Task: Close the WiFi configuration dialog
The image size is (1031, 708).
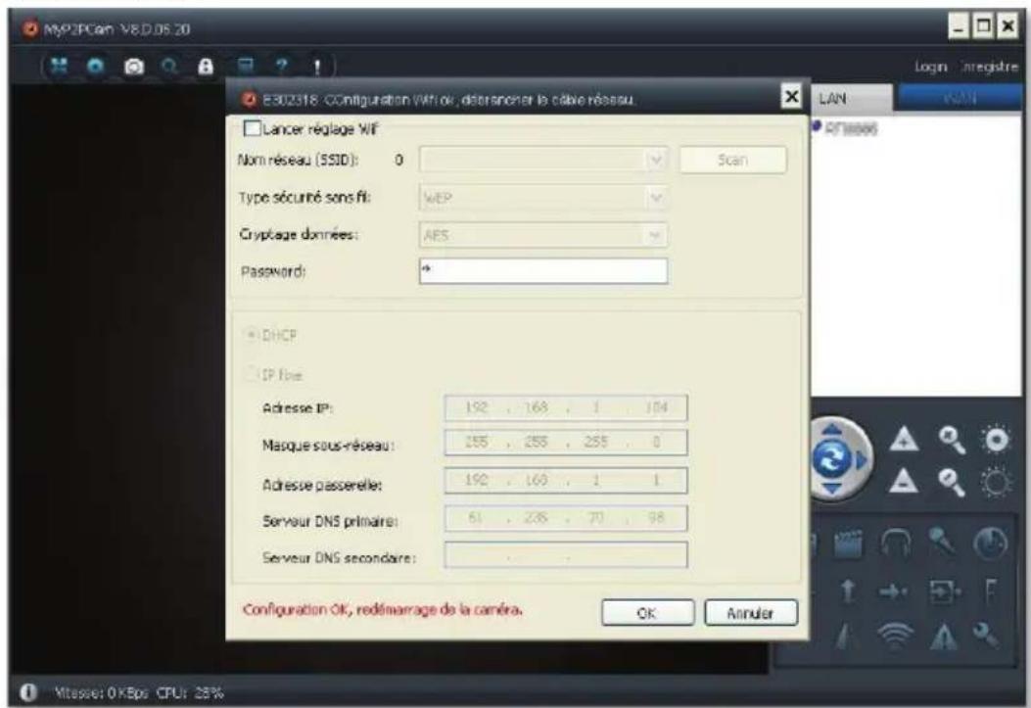Action: 792,97
